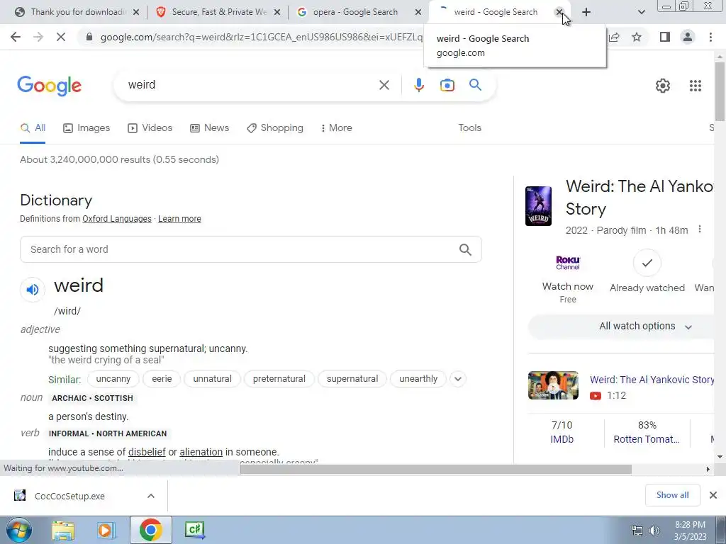The image size is (726, 544).
Task: Search the dictionary with the magnifier icon
Action: [x=465, y=250]
